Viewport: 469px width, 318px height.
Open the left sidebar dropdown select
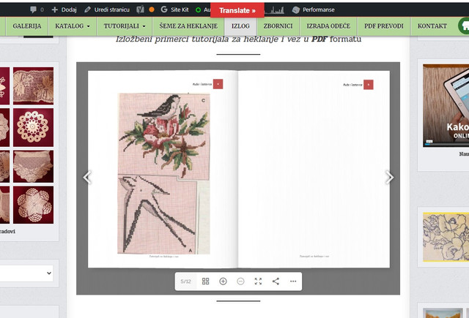coord(26,273)
